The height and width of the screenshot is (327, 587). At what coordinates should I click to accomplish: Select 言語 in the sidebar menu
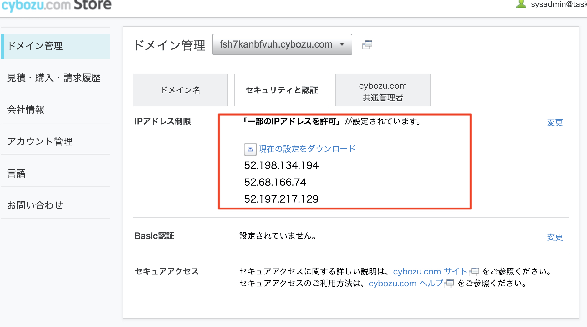(x=17, y=174)
